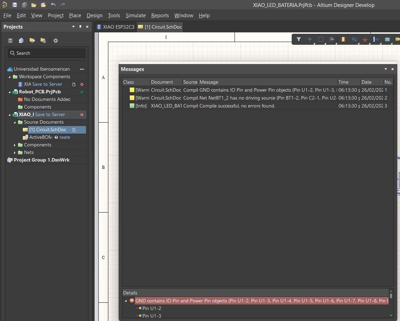
Task: Click Save All Documents icon
Action: [24, 5]
